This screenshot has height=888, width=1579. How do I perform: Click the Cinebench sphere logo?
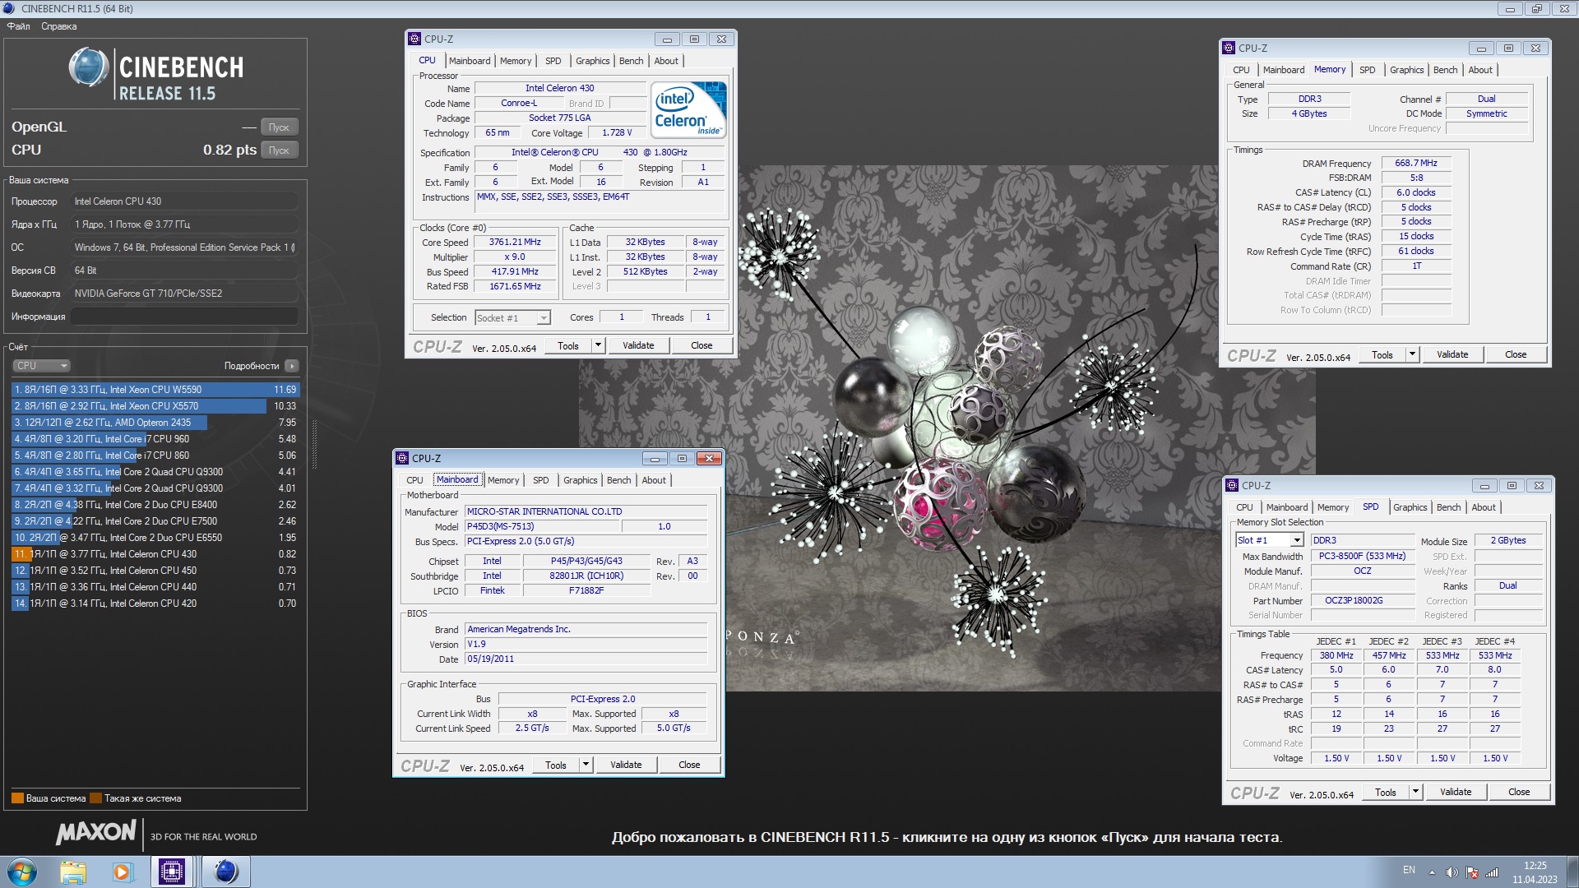click(88, 67)
